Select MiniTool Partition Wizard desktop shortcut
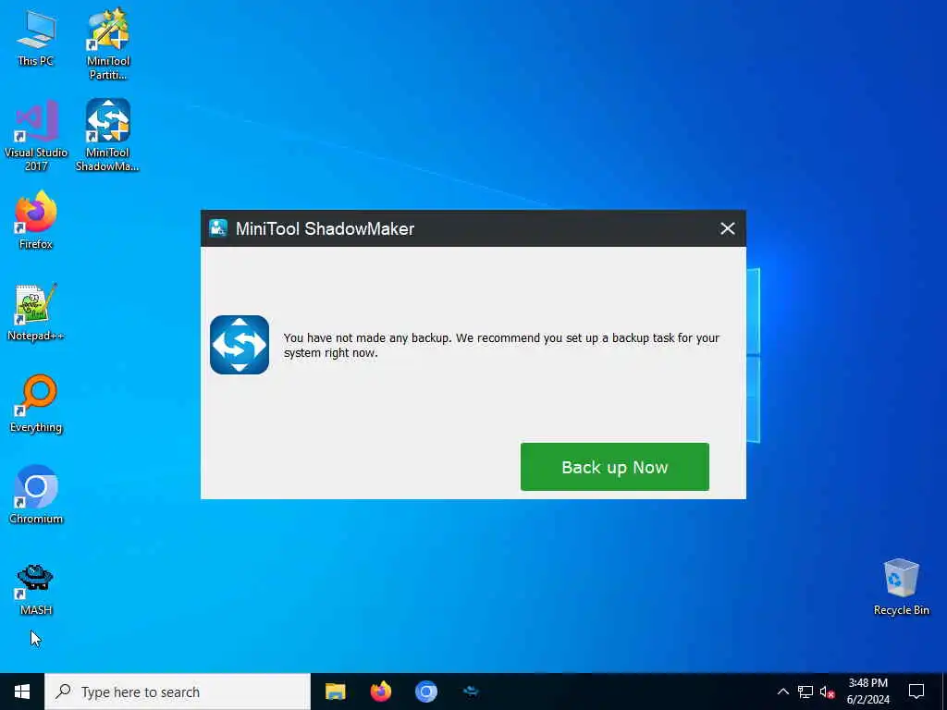947x710 pixels. tap(108, 44)
